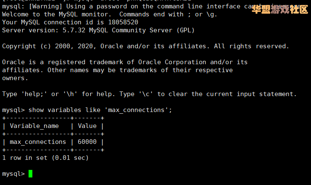Click the word 'owners.' line
This screenshot has width=311, height=185.
click(15, 78)
